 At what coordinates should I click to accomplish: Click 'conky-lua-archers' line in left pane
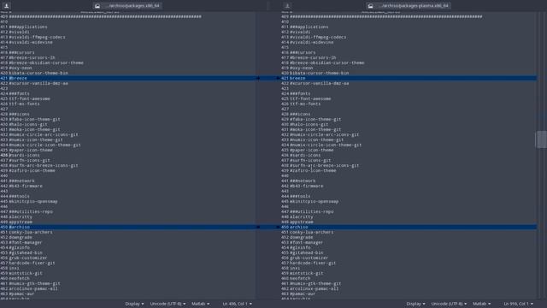[x=31, y=232]
